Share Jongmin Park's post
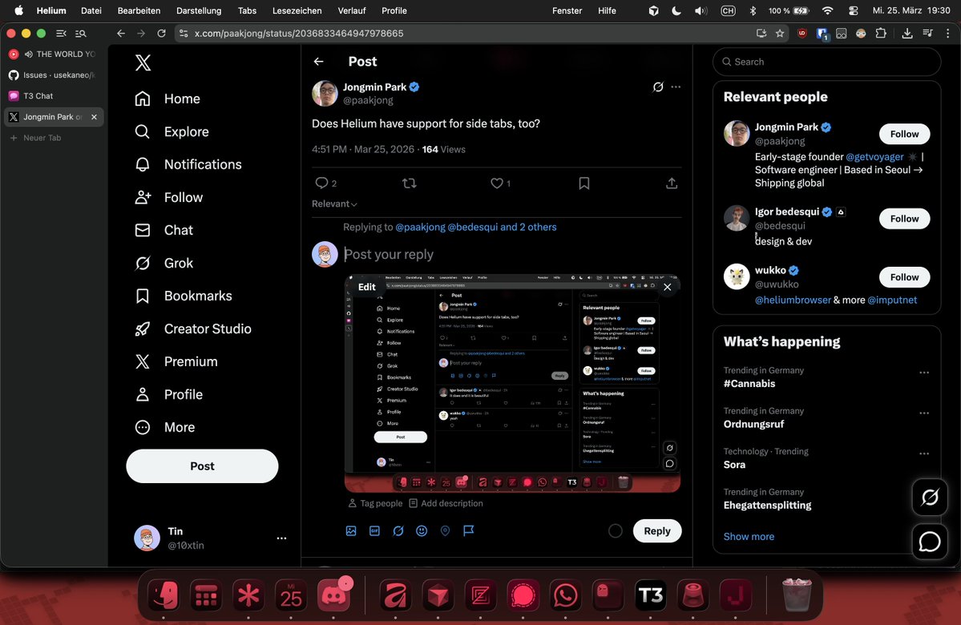Screen dimensions: 961x625 pos(672,183)
